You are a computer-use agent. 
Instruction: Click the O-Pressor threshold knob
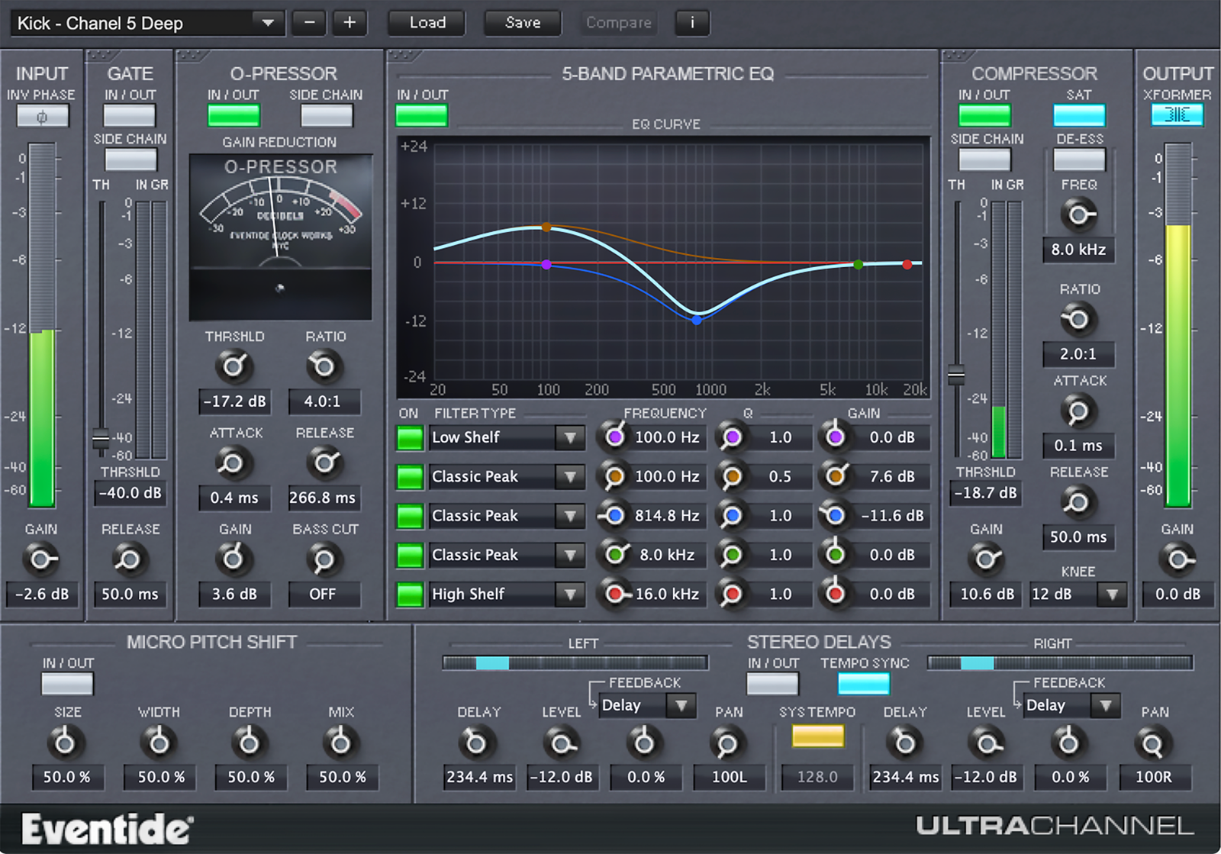tap(234, 367)
